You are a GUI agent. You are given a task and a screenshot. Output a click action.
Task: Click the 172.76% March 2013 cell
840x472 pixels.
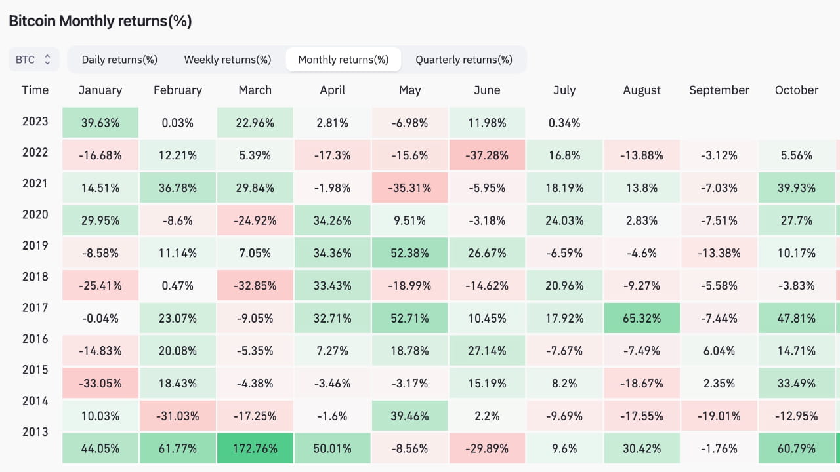255,448
